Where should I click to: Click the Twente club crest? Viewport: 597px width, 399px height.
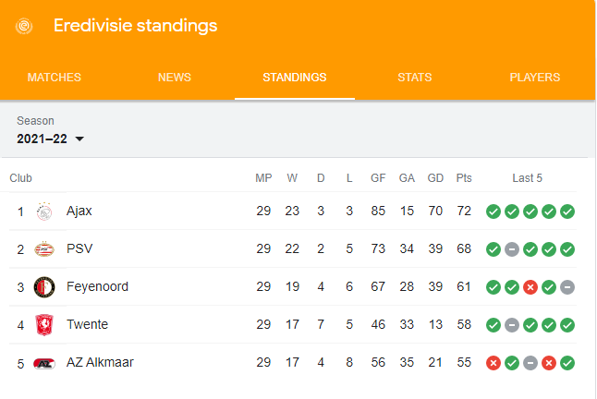(x=44, y=325)
